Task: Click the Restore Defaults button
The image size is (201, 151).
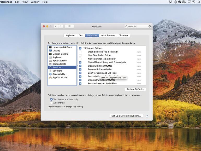Action: pyautogui.click(x=135, y=89)
